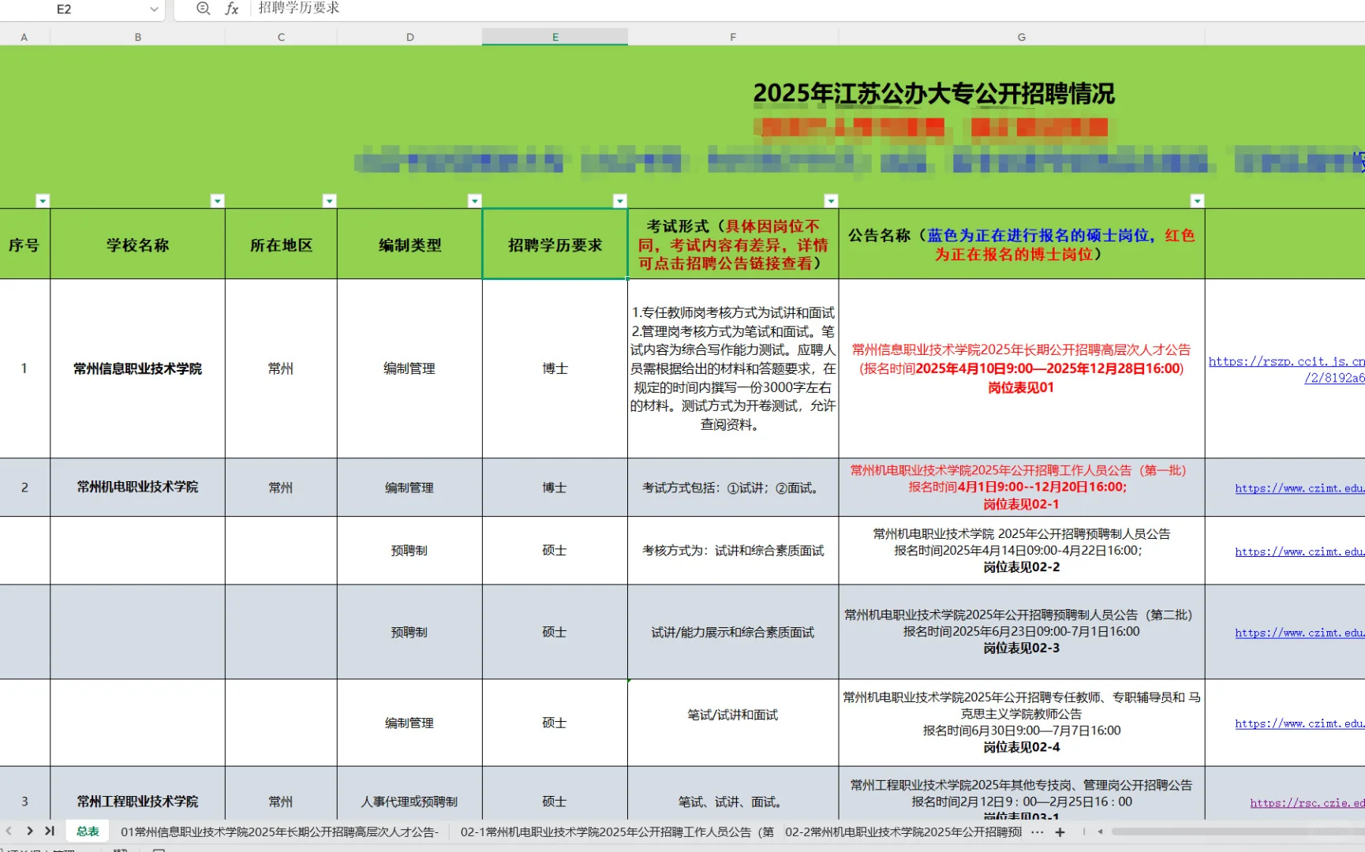Select the 招聘学历要求 header cell
Screen dimensions: 1365x852
(x=555, y=245)
